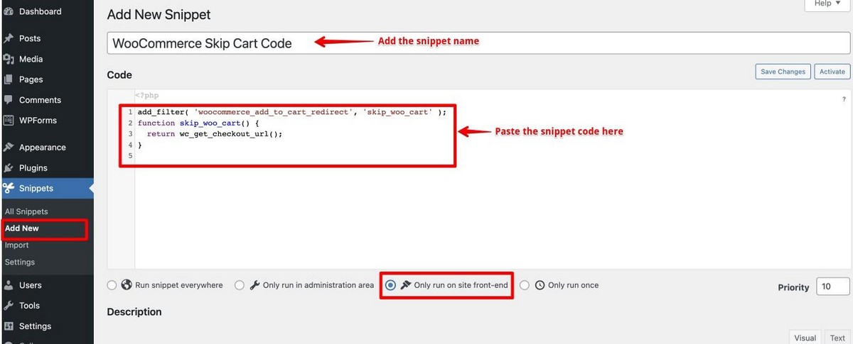The height and width of the screenshot is (344, 853).
Task: Click the Code section heading
Action: click(119, 74)
